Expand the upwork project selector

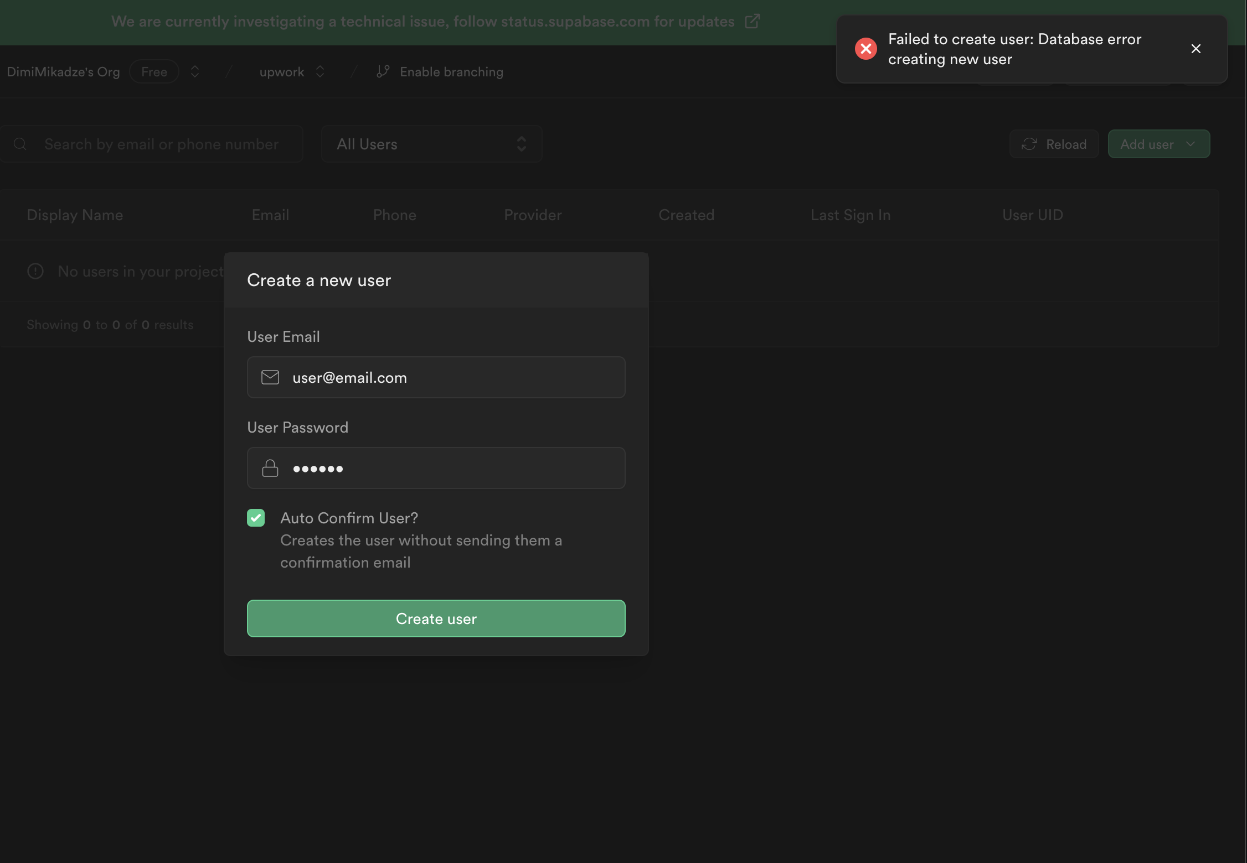[320, 72]
